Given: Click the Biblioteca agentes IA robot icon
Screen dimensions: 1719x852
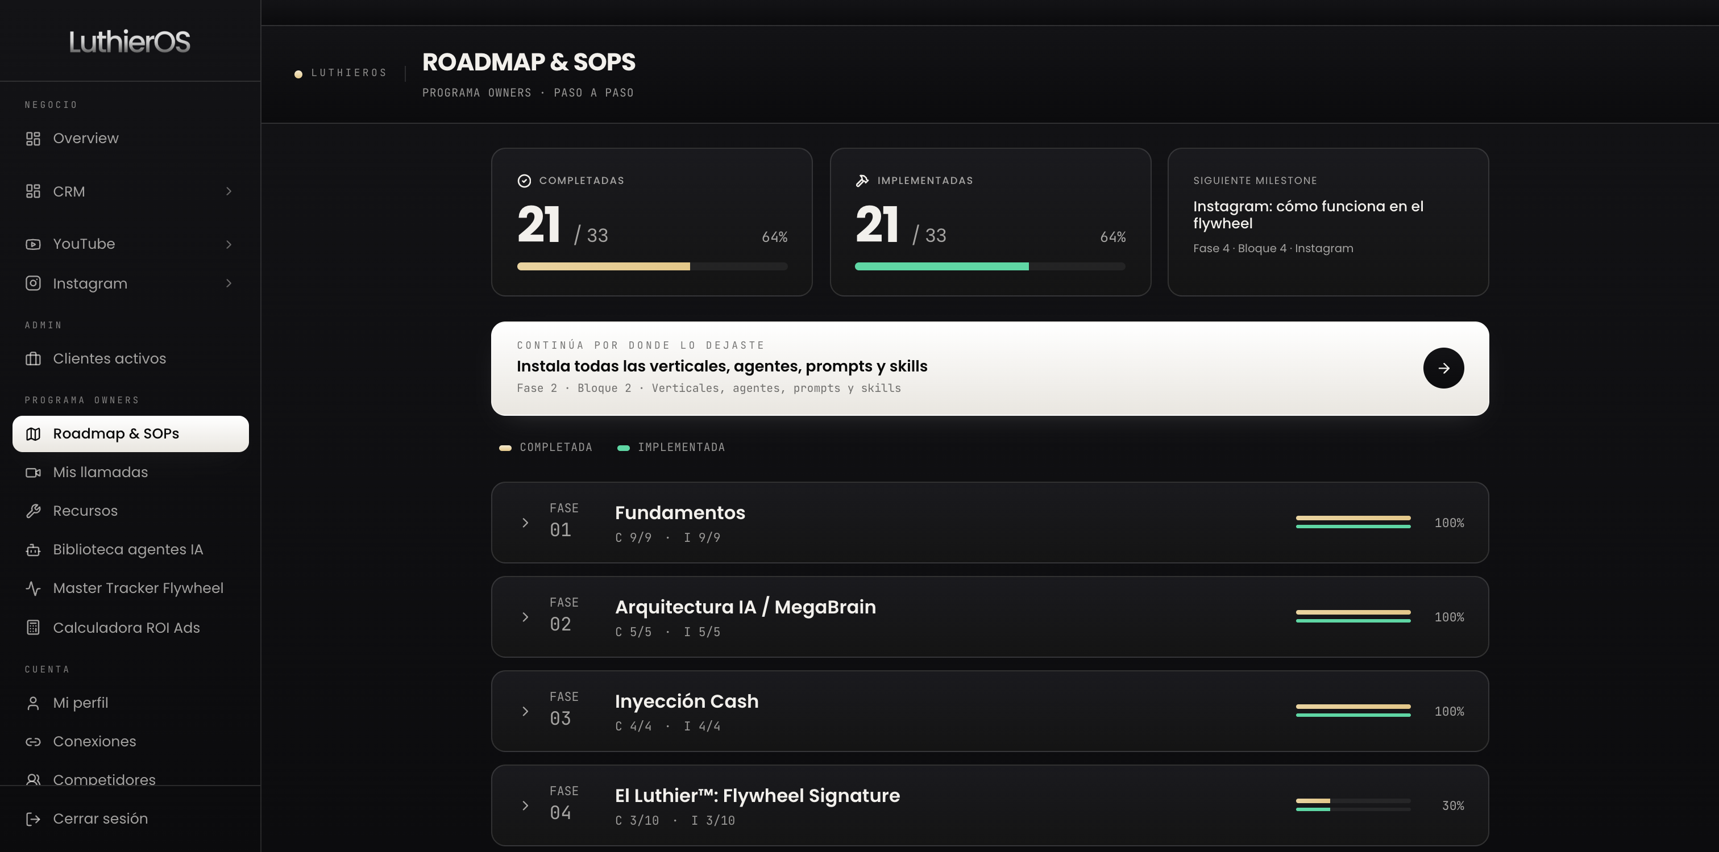Looking at the screenshot, I should point(33,550).
